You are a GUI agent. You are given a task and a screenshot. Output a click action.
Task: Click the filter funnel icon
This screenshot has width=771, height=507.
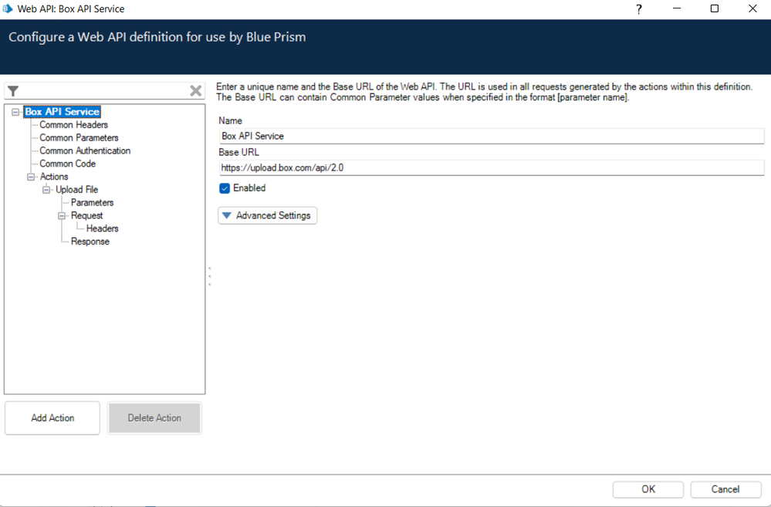click(13, 91)
